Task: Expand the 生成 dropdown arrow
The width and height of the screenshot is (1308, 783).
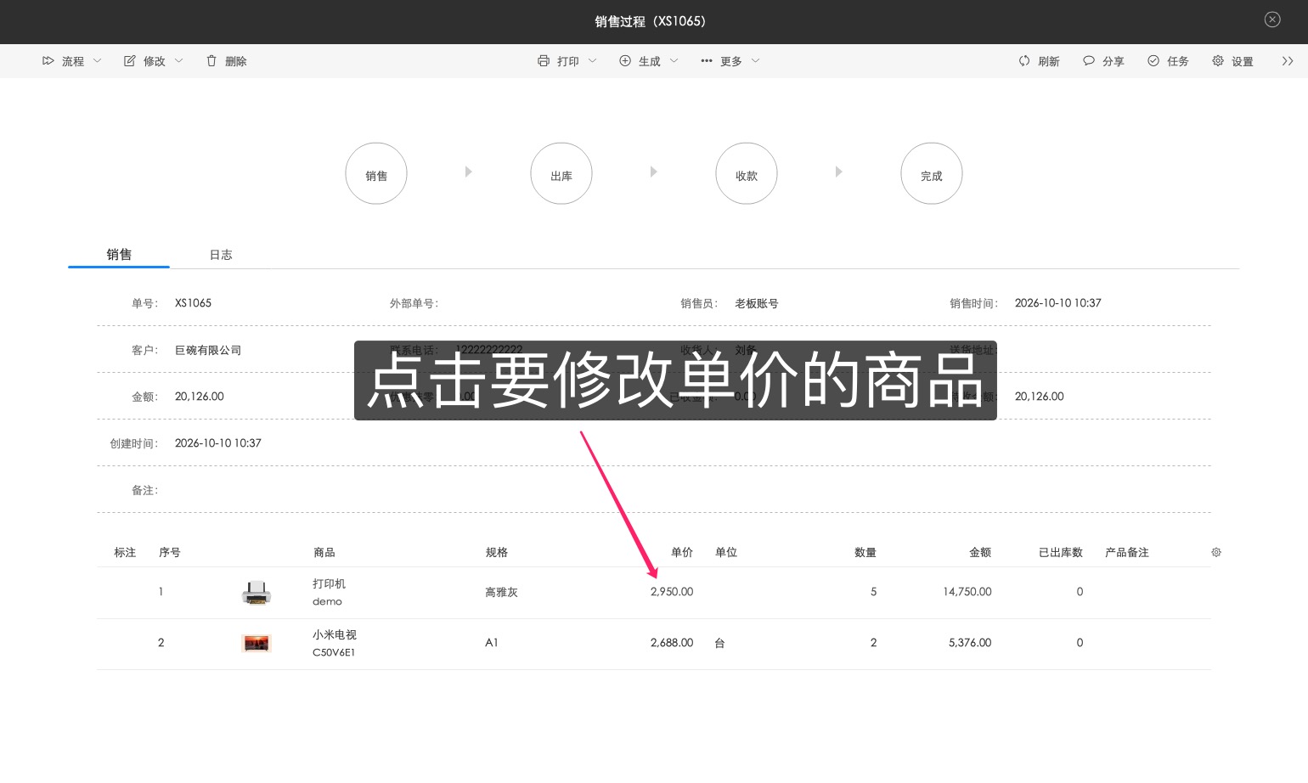Action: [674, 61]
